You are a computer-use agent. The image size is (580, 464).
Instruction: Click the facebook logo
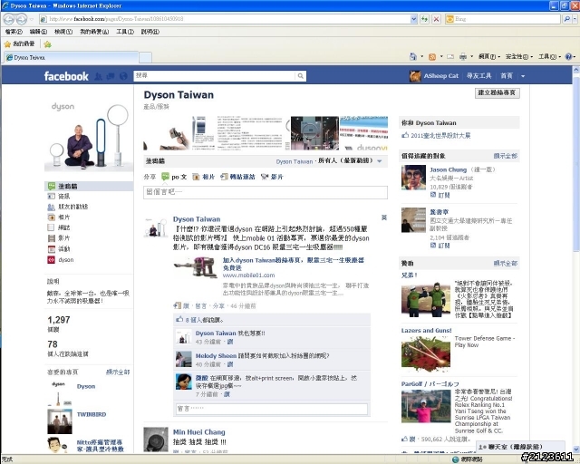(x=66, y=76)
